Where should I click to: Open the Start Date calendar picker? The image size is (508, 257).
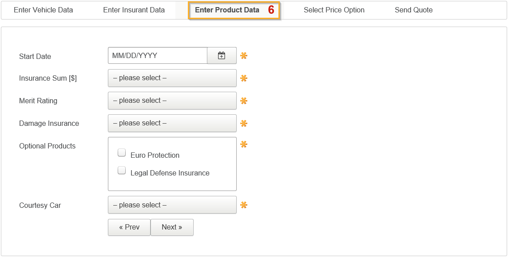pyautogui.click(x=222, y=56)
